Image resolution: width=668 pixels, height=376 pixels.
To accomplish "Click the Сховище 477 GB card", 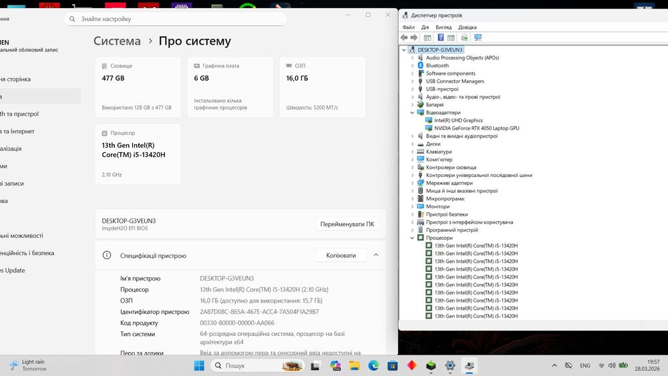I will pyautogui.click(x=138, y=87).
